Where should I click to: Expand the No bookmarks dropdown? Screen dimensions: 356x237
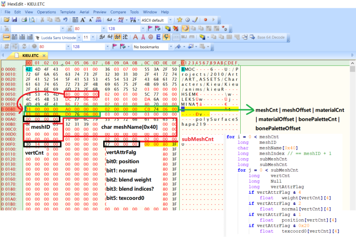(171, 46)
